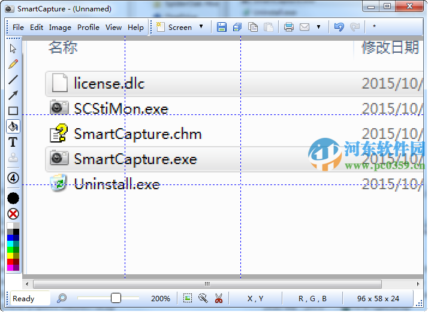
Task: Pick the dark green color swatch
Action: point(16,250)
